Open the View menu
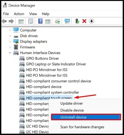Viewport: 124px width, 135px height. click(33, 14)
